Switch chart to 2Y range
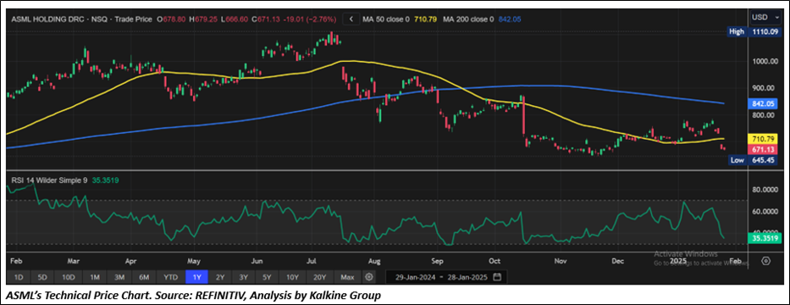 (221, 277)
